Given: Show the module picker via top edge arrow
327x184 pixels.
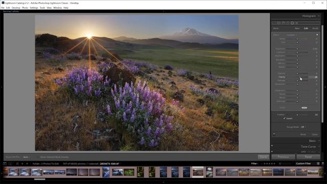Looking at the screenshot, I should [x=163, y=11].
